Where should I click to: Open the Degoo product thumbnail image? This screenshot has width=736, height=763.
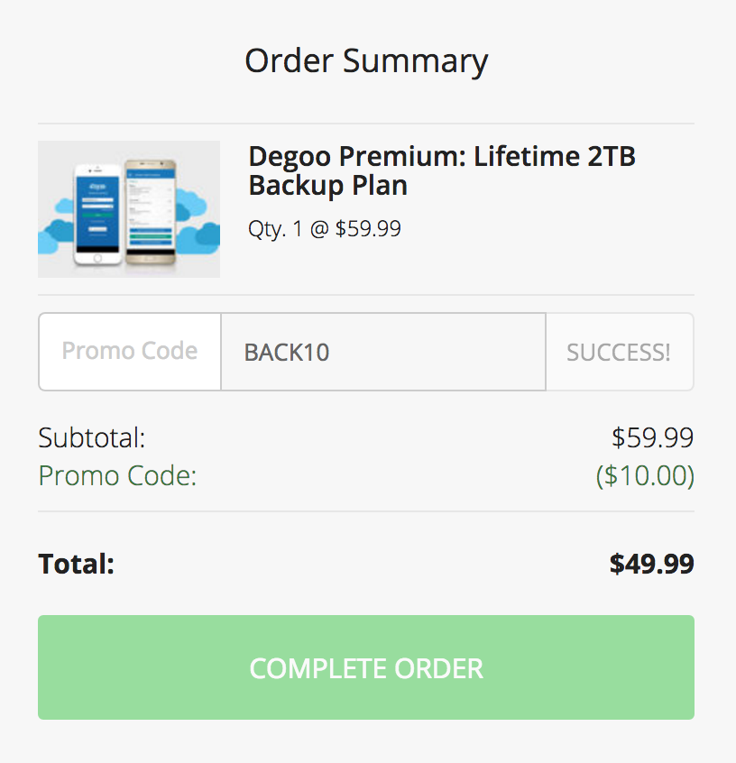click(129, 209)
